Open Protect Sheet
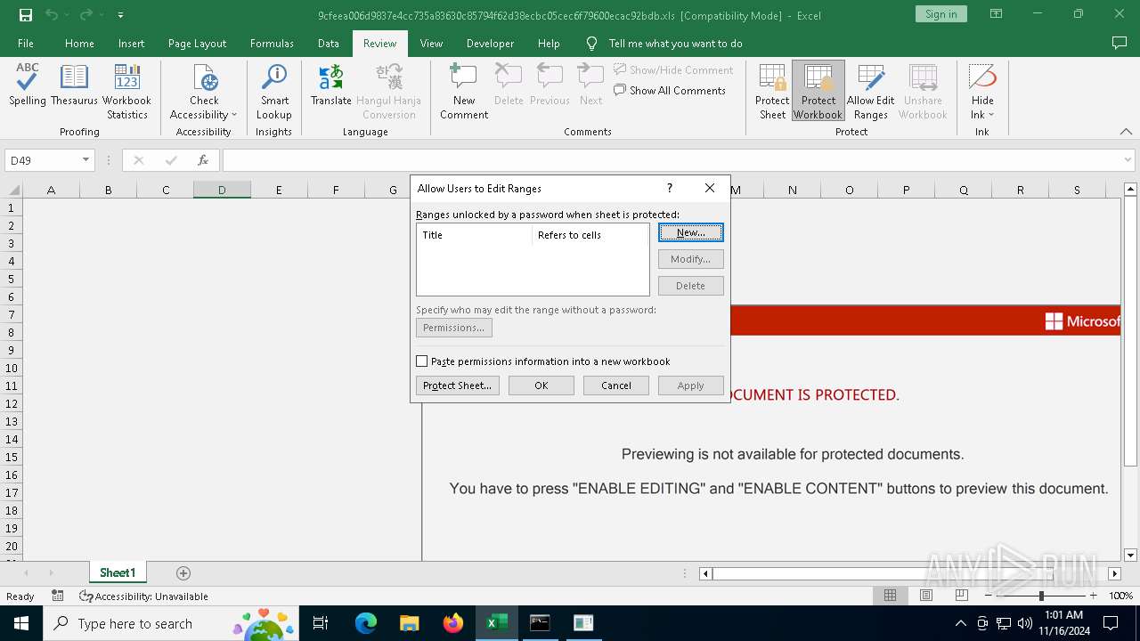The image size is (1140, 641). [772, 92]
